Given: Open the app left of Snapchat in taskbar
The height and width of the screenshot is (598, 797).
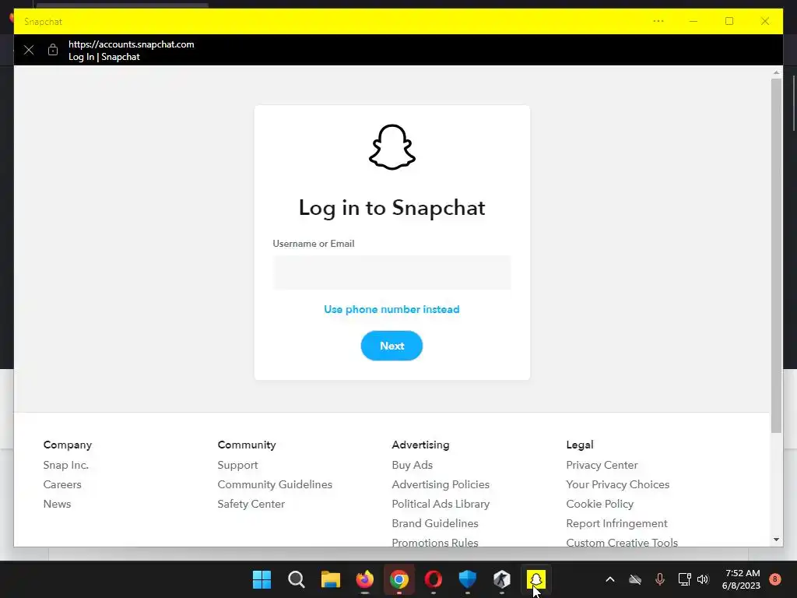Looking at the screenshot, I should click(x=502, y=579).
